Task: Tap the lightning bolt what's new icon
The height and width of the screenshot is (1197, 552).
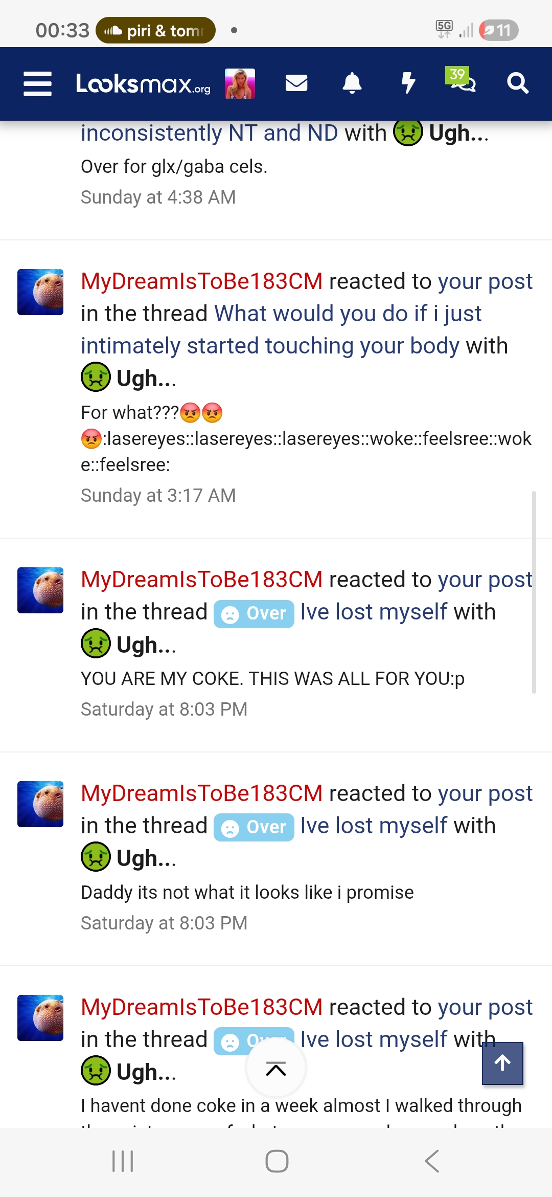Action: coord(408,83)
